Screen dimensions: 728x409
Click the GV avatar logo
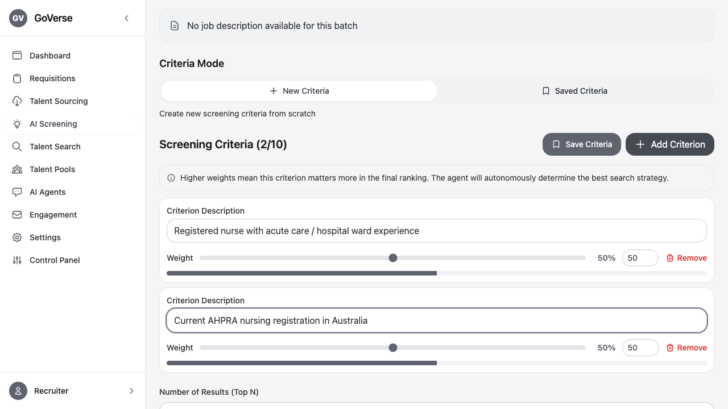[x=18, y=18]
